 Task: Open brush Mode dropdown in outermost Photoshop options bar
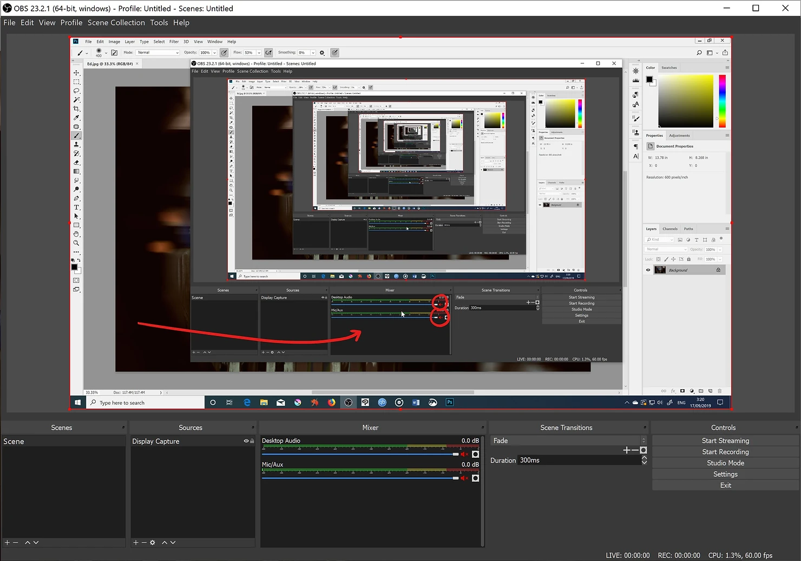coord(157,52)
